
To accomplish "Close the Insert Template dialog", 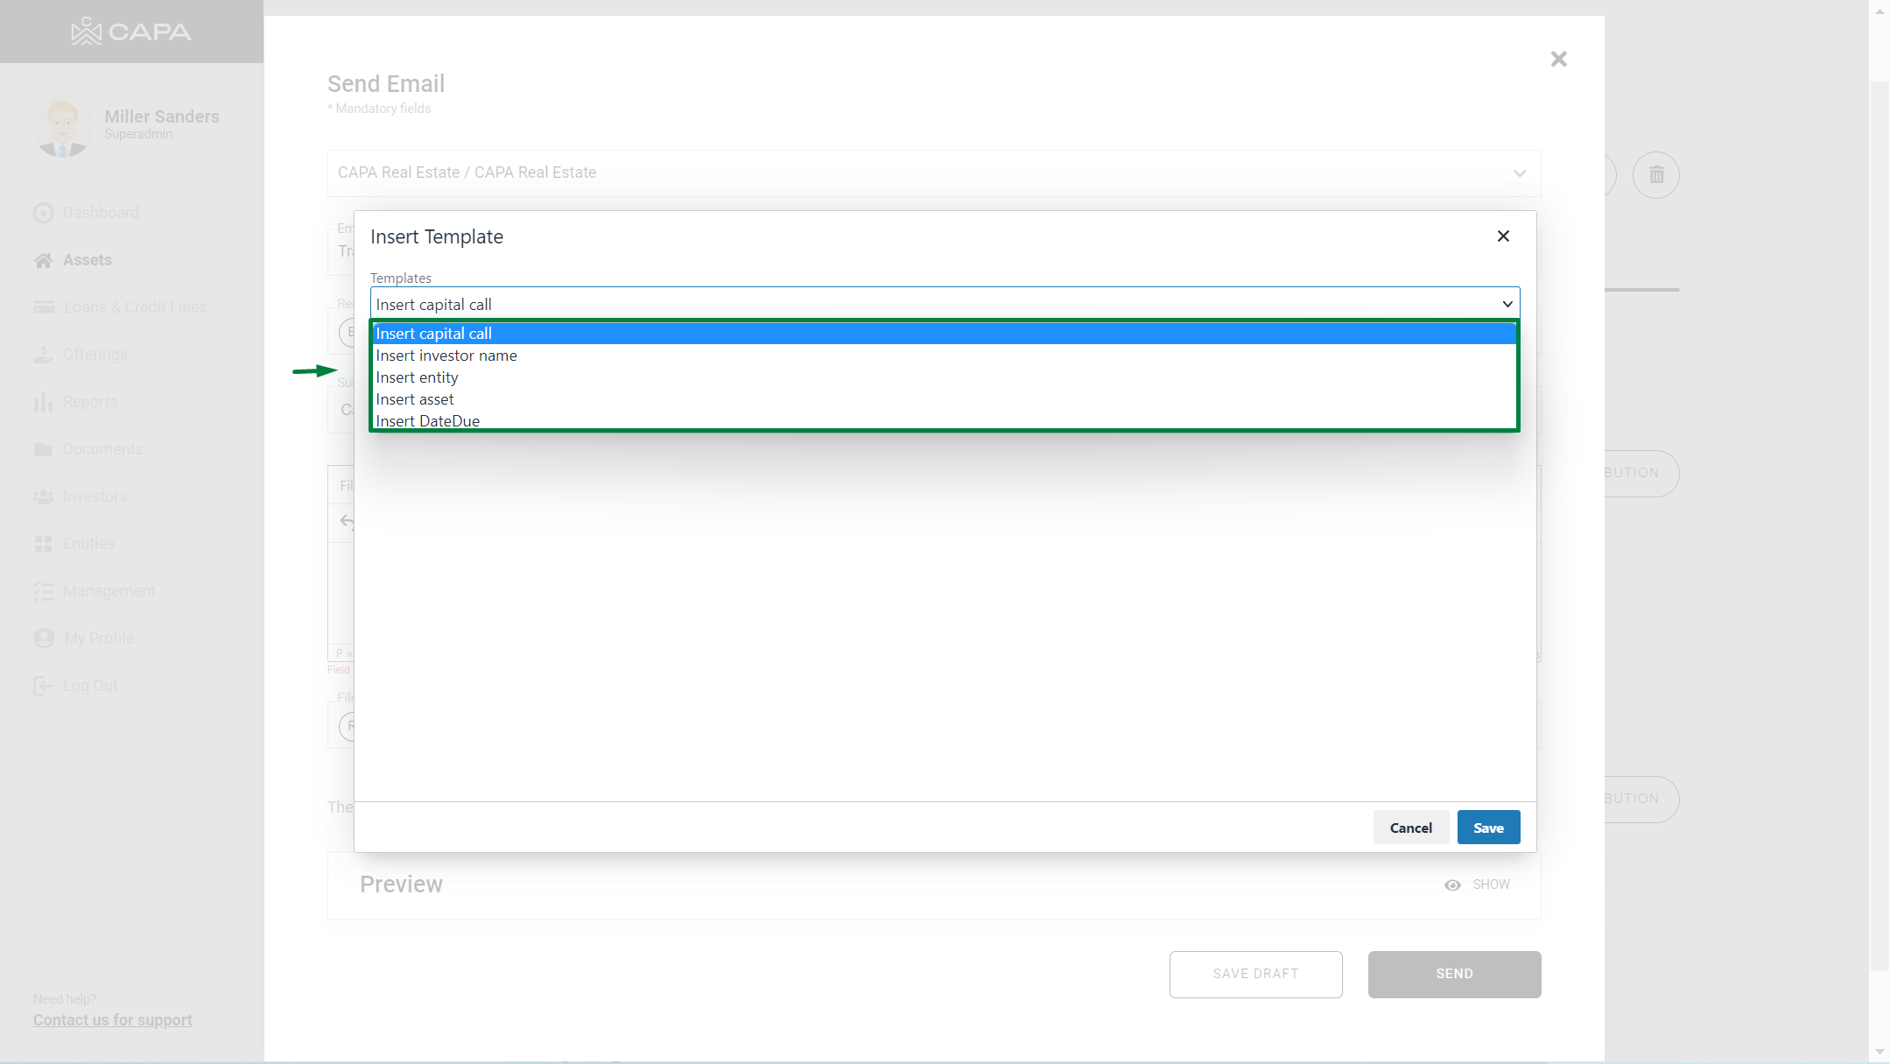I will click(x=1503, y=236).
